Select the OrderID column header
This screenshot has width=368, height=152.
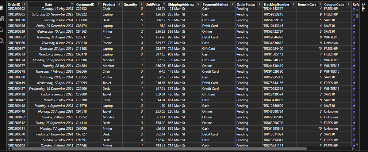pos(14,5)
